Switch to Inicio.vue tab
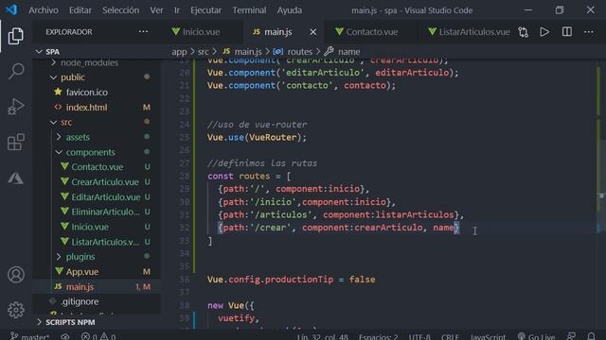The image size is (606, 340). (201, 32)
